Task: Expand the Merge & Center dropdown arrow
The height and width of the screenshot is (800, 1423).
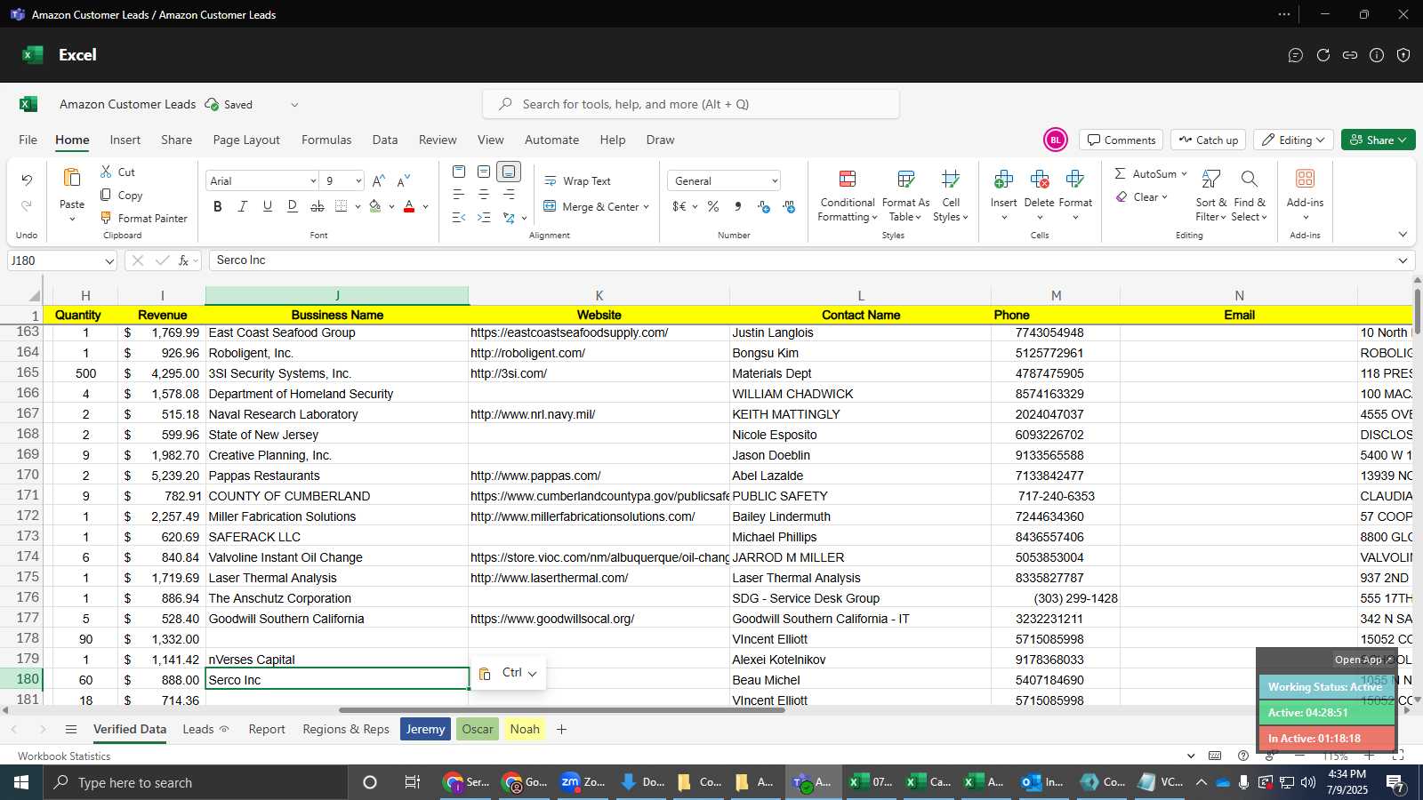Action: click(x=646, y=206)
